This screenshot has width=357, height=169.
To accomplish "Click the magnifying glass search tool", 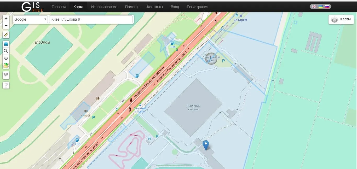I will (6, 51).
